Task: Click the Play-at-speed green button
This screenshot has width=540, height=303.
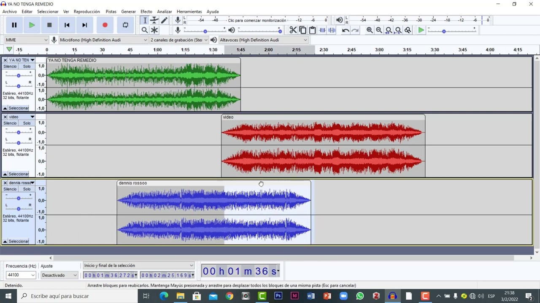Action: click(x=421, y=30)
